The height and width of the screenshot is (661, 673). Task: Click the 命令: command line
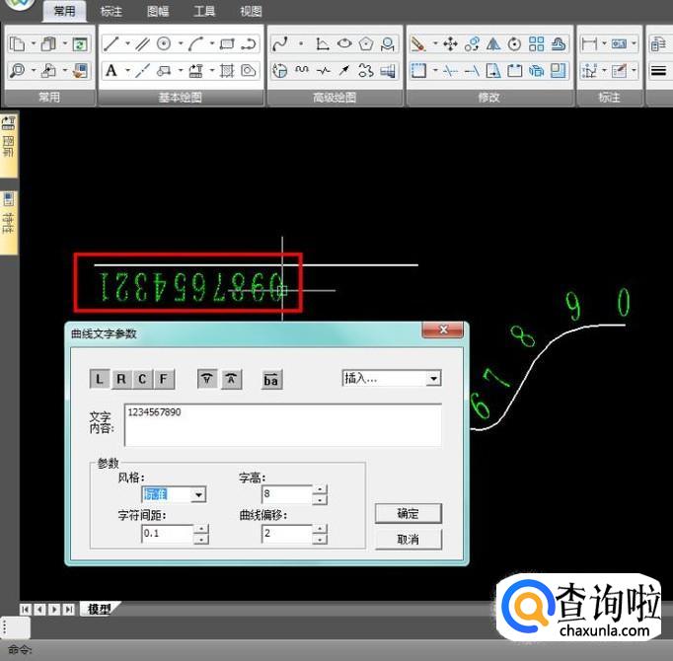336,650
